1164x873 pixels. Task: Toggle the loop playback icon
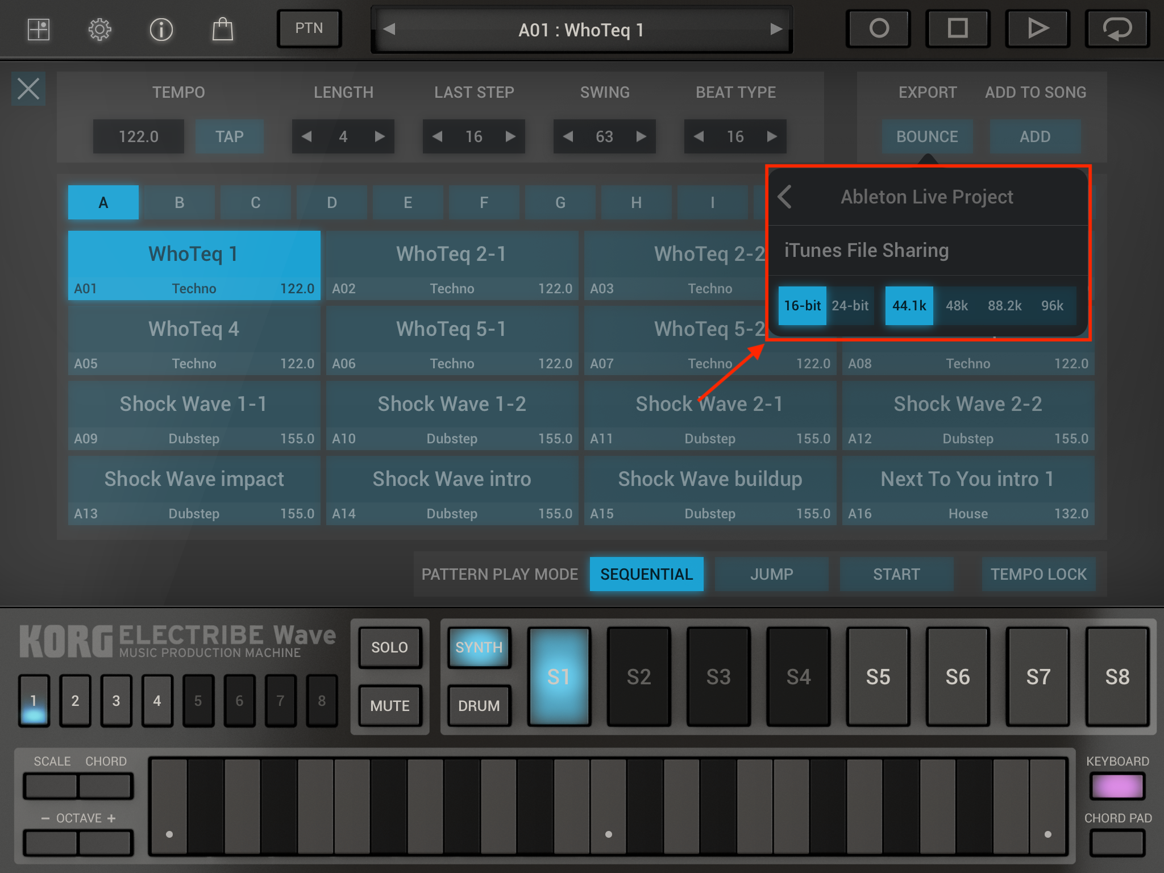coord(1117,28)
